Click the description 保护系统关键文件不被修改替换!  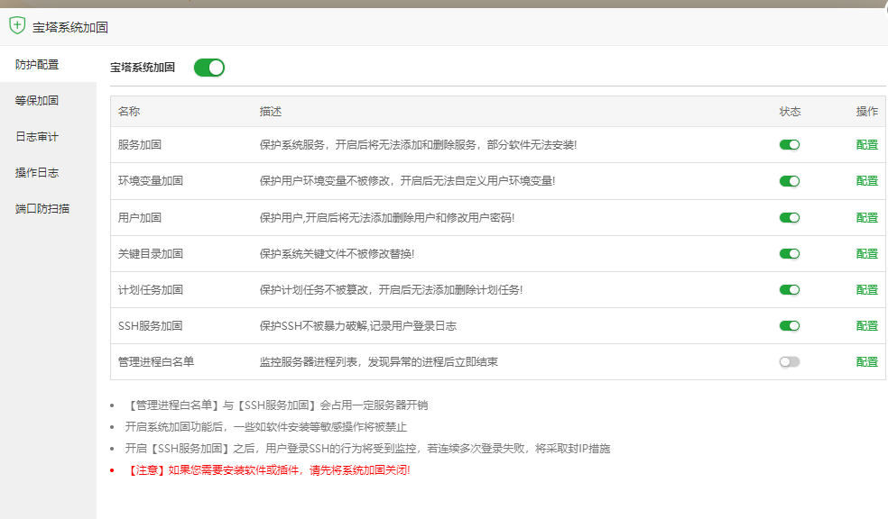[x=337, y=254]
